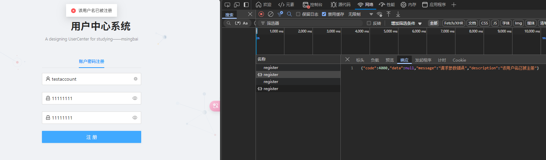The height and width of the screenshot is (160, 546).
Task: Close the 搜索 search panel
Action: point(250,14)
